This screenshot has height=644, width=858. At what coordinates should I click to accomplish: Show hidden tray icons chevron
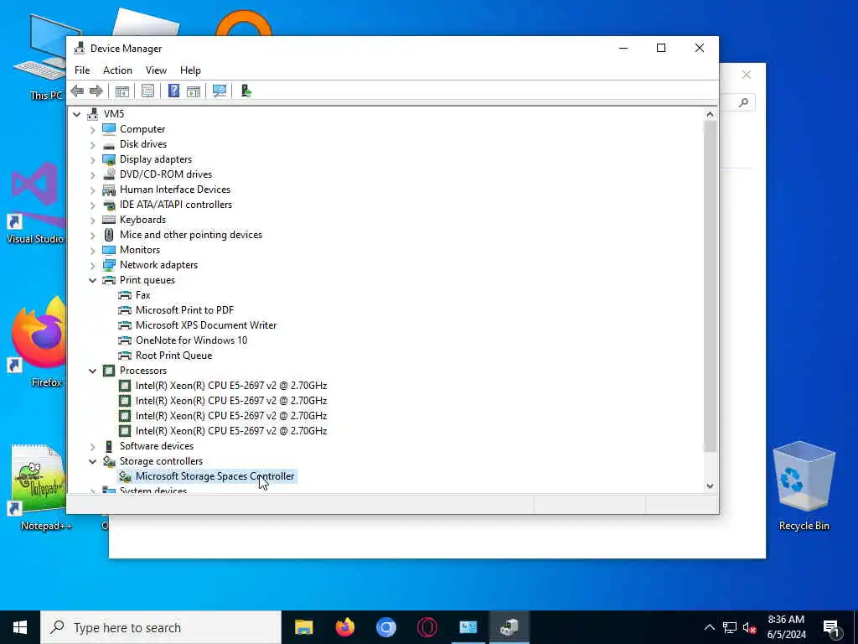tap(709, 627)
